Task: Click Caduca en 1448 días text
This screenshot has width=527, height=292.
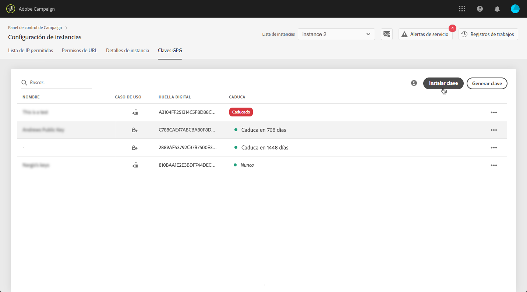Action: (265, 148)
